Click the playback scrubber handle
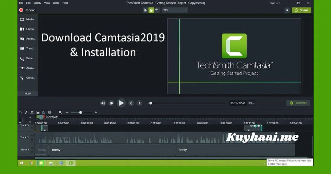This screenshot has width=331, height=174. coord(151,103)
